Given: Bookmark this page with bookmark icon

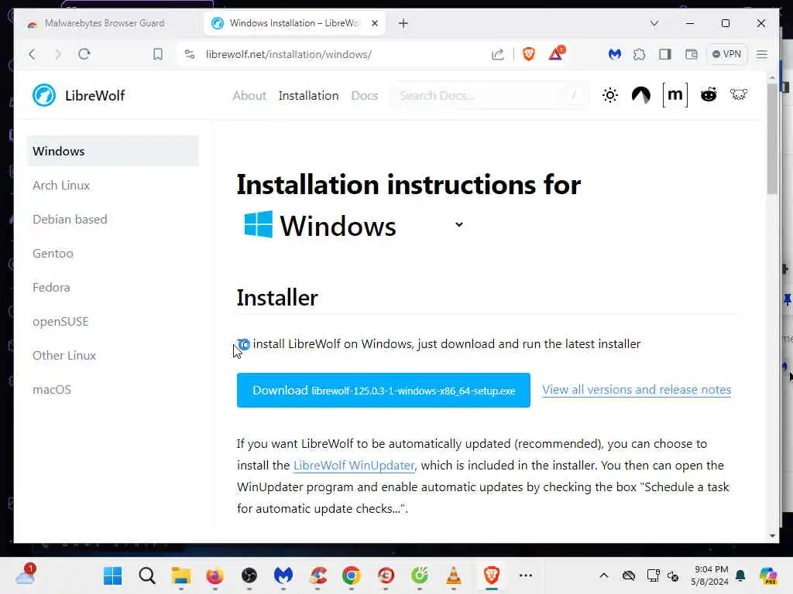Looking at the screenshot, I should pos(158,54).
